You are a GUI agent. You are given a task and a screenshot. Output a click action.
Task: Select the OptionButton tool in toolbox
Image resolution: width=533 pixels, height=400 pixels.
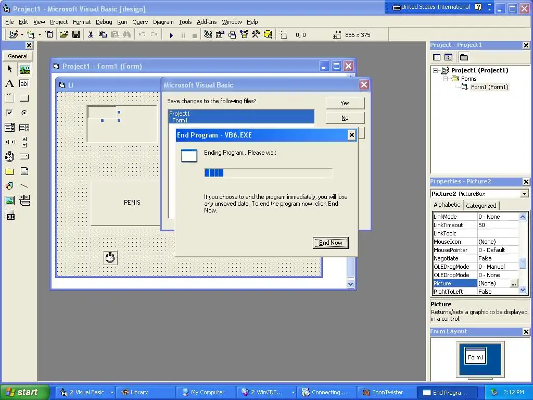pos(24,113)
